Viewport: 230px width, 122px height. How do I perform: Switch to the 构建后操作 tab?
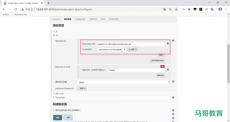click(114, 19)
